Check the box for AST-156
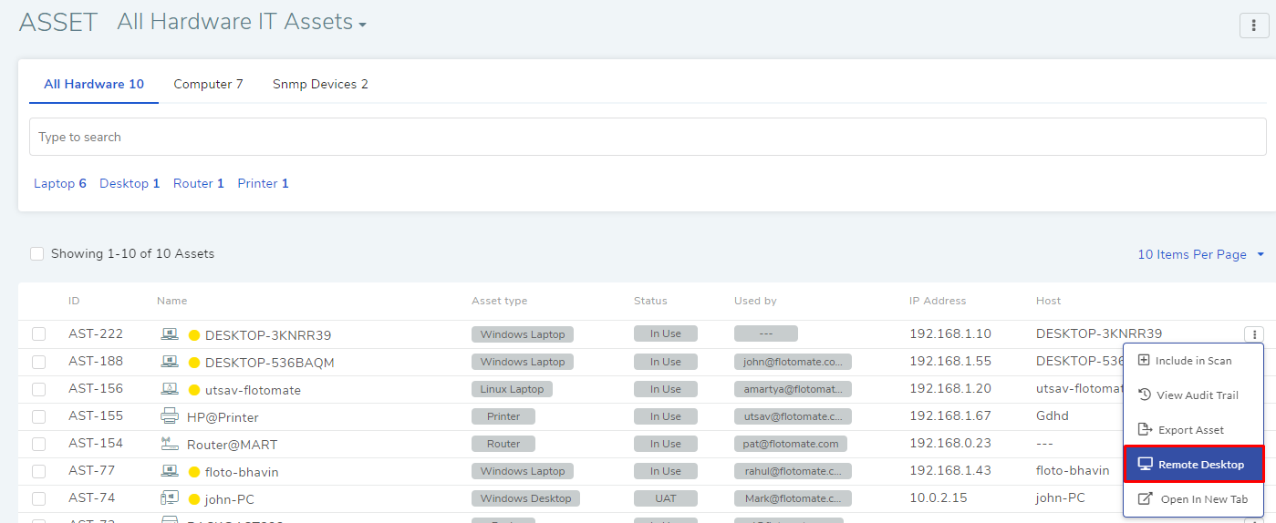1276x523 pixels. (x=38, y=389)
